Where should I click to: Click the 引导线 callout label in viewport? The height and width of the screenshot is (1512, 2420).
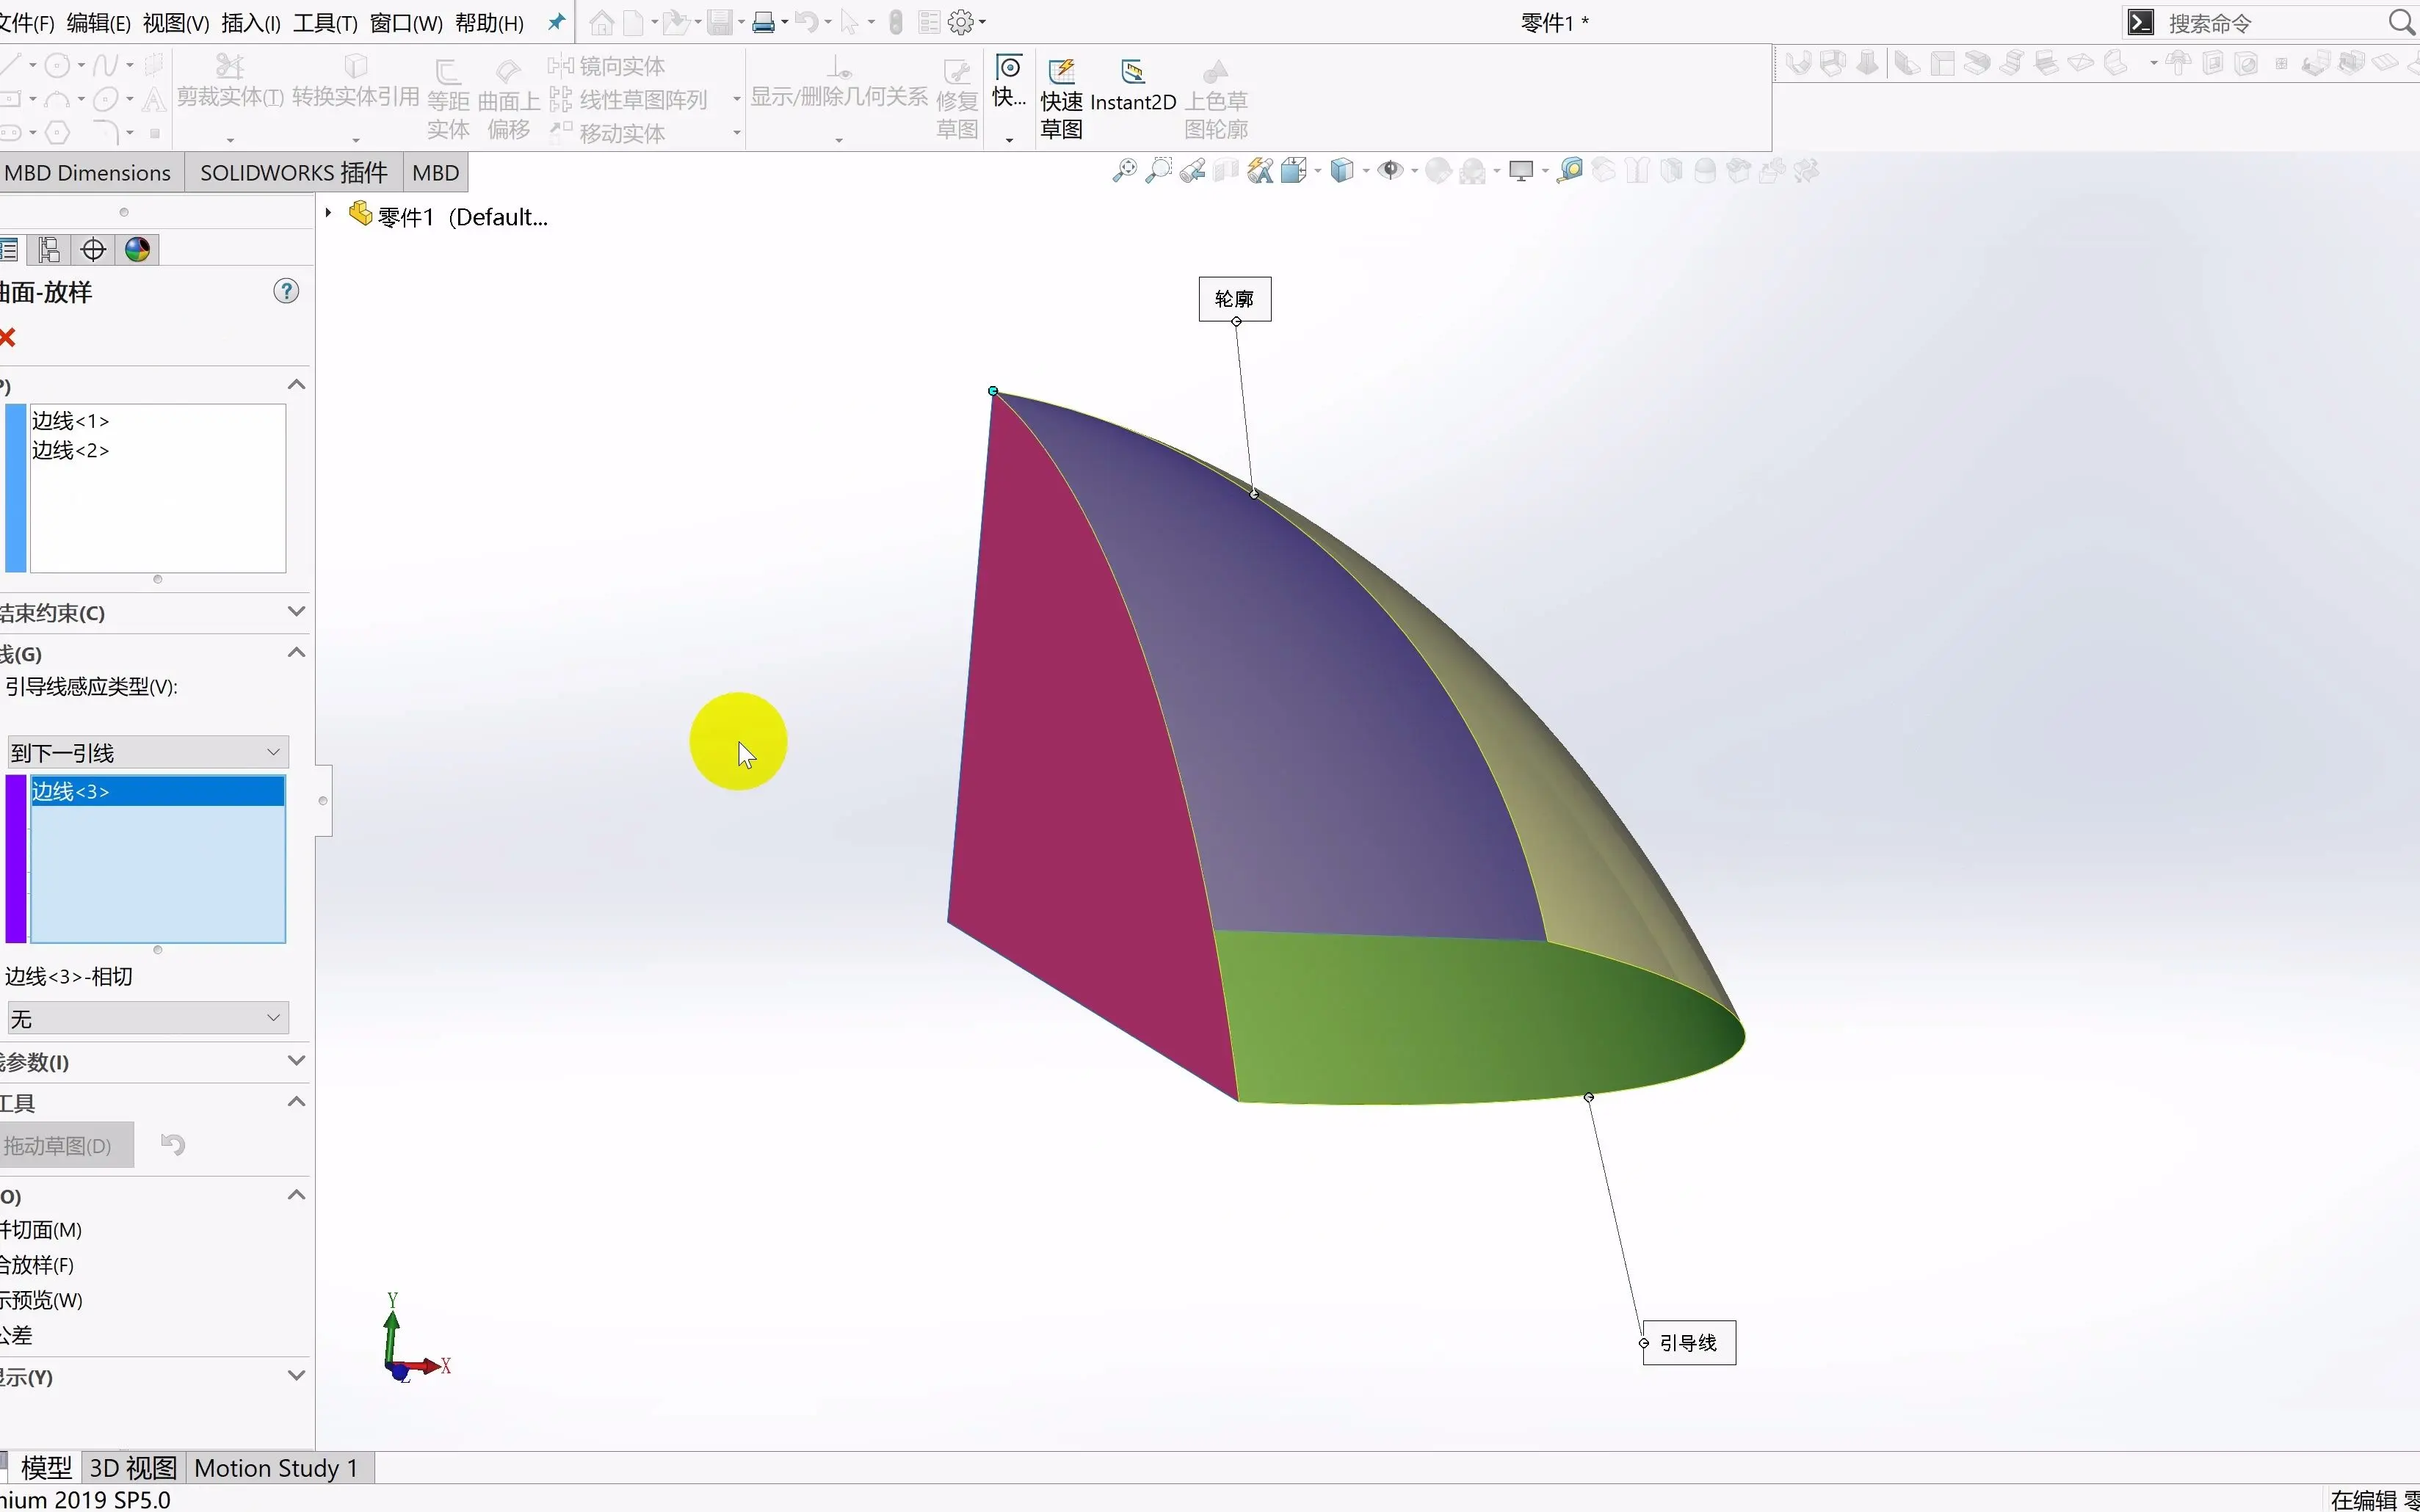click(x=1689, y=1343)
